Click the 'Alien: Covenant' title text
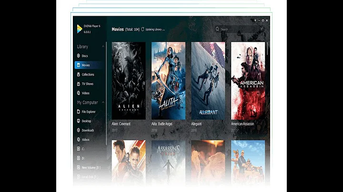 point(121,124)
